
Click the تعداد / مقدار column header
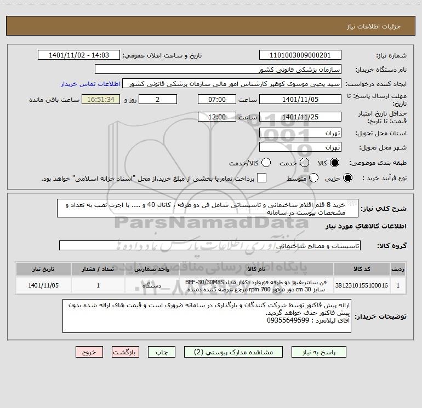(98, 269)
